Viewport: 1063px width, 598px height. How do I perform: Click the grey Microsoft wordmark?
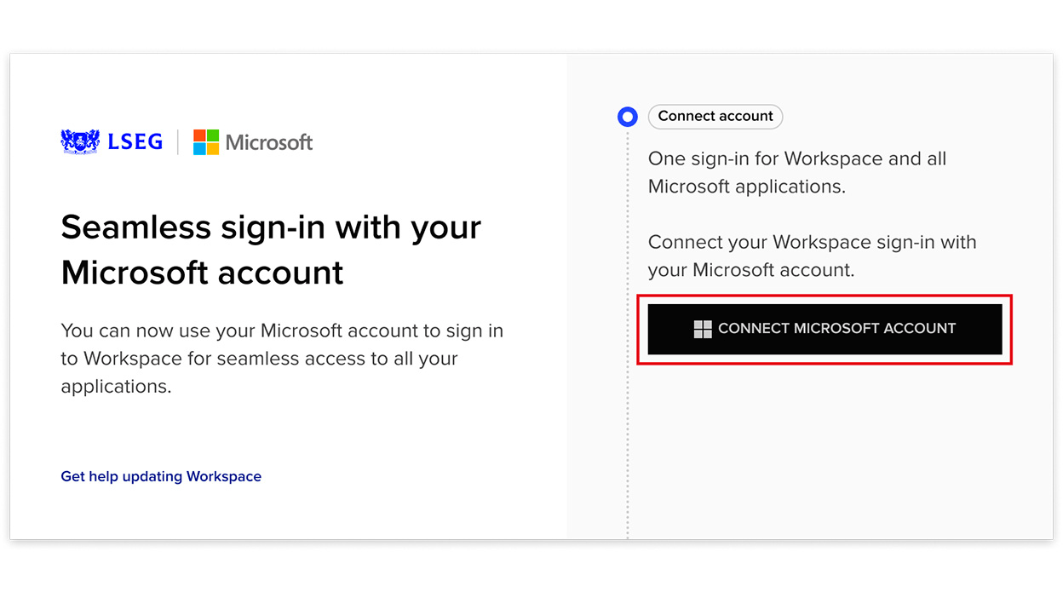269,142
